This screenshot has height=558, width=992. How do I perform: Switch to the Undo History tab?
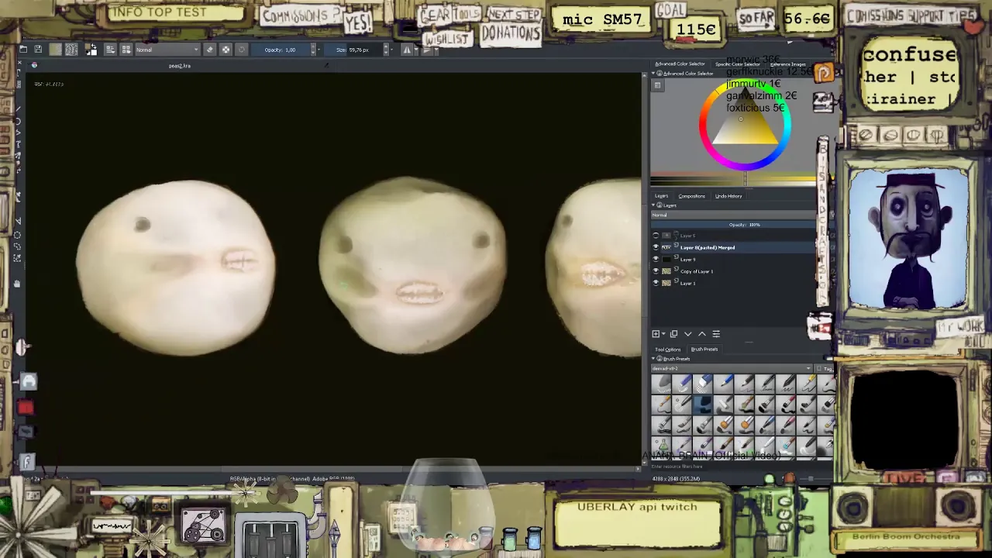click(x=728, y=196)
